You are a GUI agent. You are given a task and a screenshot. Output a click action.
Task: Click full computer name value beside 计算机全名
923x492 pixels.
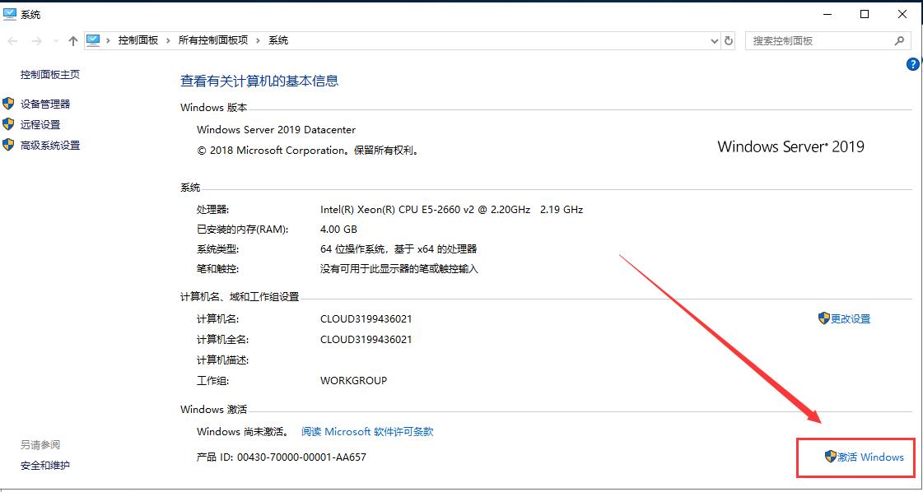(366, 340)
